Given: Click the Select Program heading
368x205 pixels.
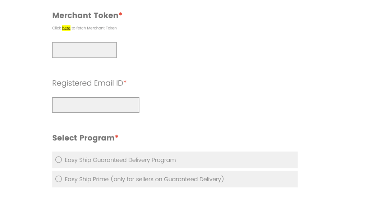Looking at the screenshot, I should [x=83, y=138].
